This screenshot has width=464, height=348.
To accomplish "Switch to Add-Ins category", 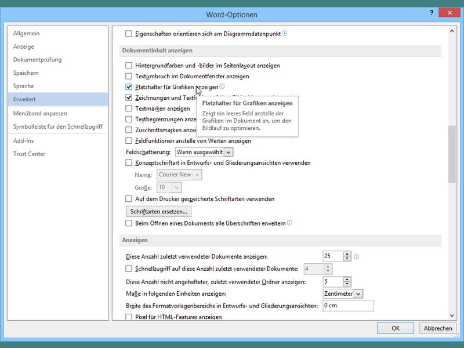I will tap(57, 141).
